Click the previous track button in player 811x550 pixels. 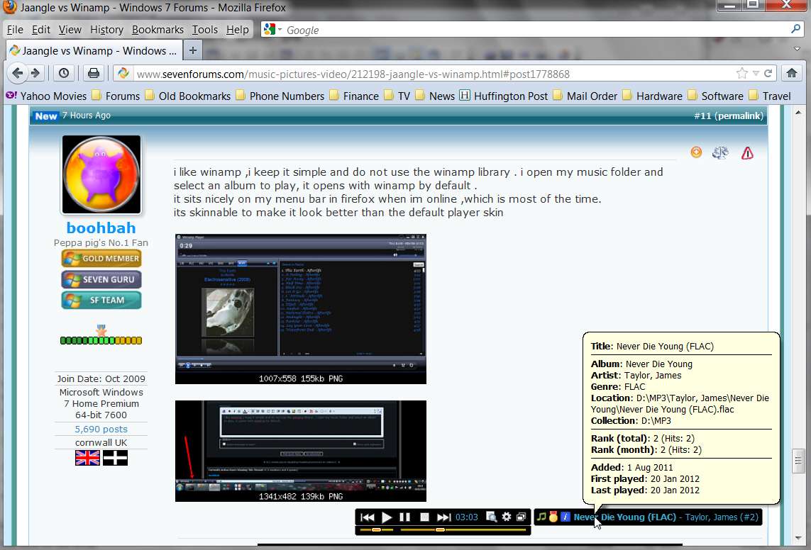(x=368, y=517)
